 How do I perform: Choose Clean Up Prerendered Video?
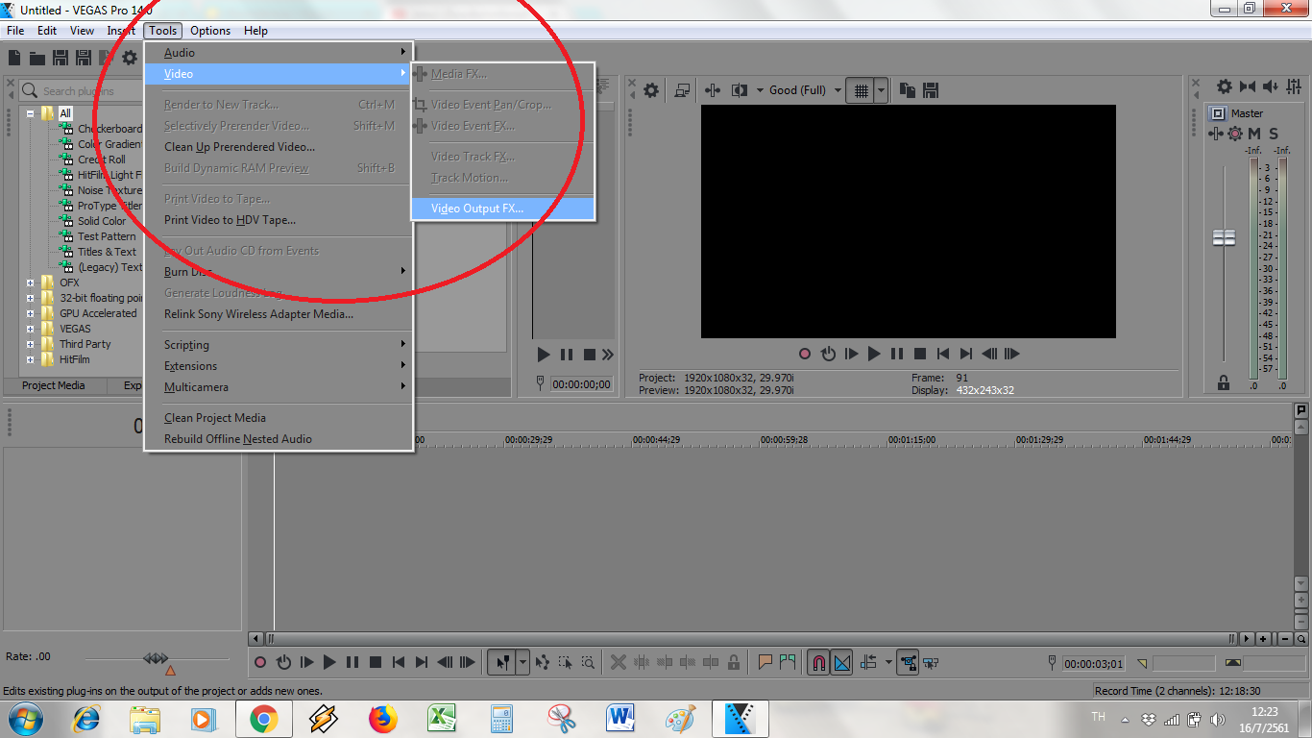[279, 147]
